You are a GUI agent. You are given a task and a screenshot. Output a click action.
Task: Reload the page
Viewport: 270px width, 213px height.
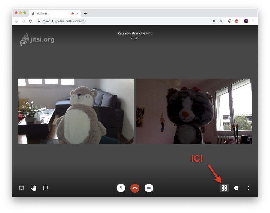(x=31, y=21)
